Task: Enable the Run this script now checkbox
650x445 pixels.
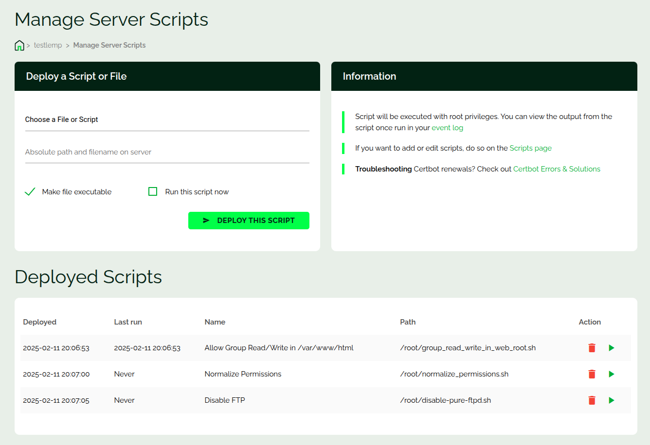Action: pyautogui.click(x=153, y=192)
